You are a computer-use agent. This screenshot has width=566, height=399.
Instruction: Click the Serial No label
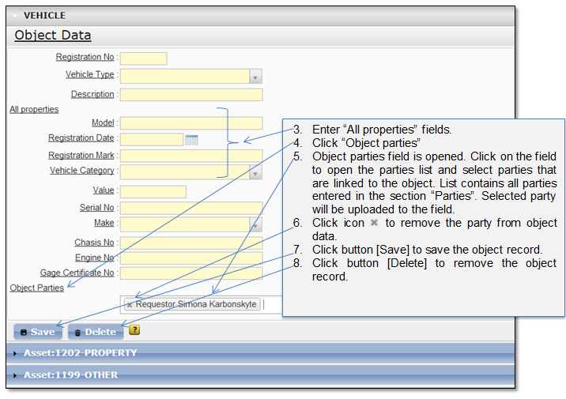click(96, 208)
